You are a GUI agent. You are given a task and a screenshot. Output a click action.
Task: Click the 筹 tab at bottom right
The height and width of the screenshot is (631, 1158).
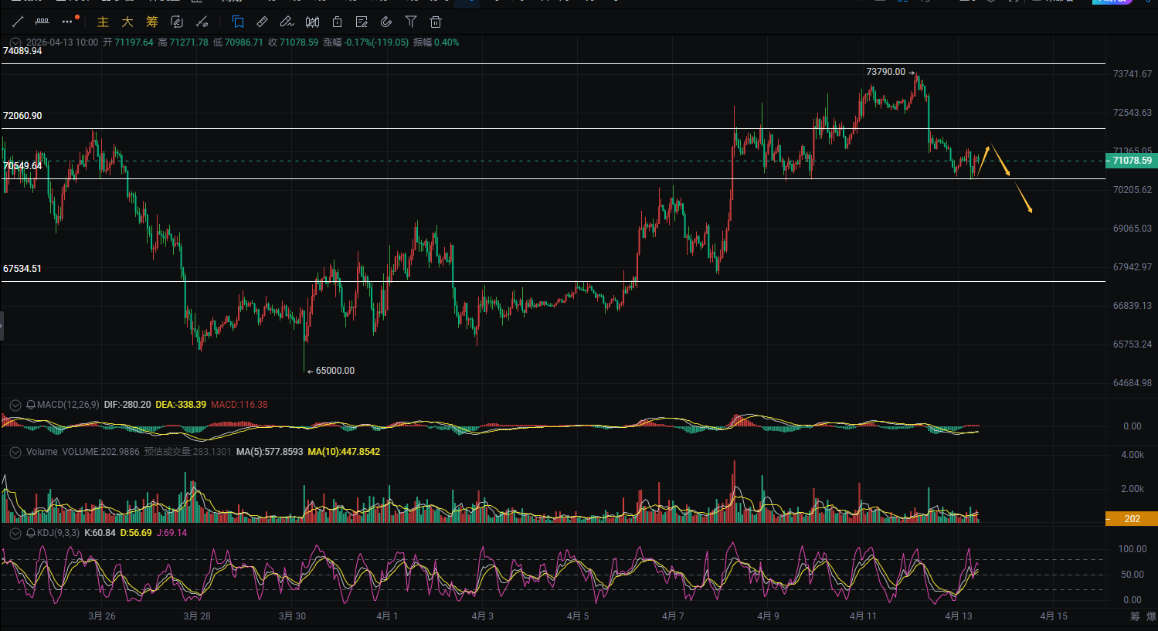click(1135, 616)
